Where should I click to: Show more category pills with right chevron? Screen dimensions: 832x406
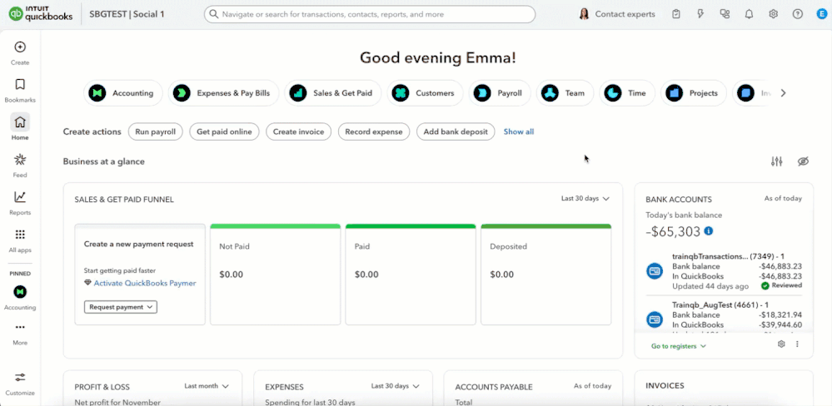[783, 93]
